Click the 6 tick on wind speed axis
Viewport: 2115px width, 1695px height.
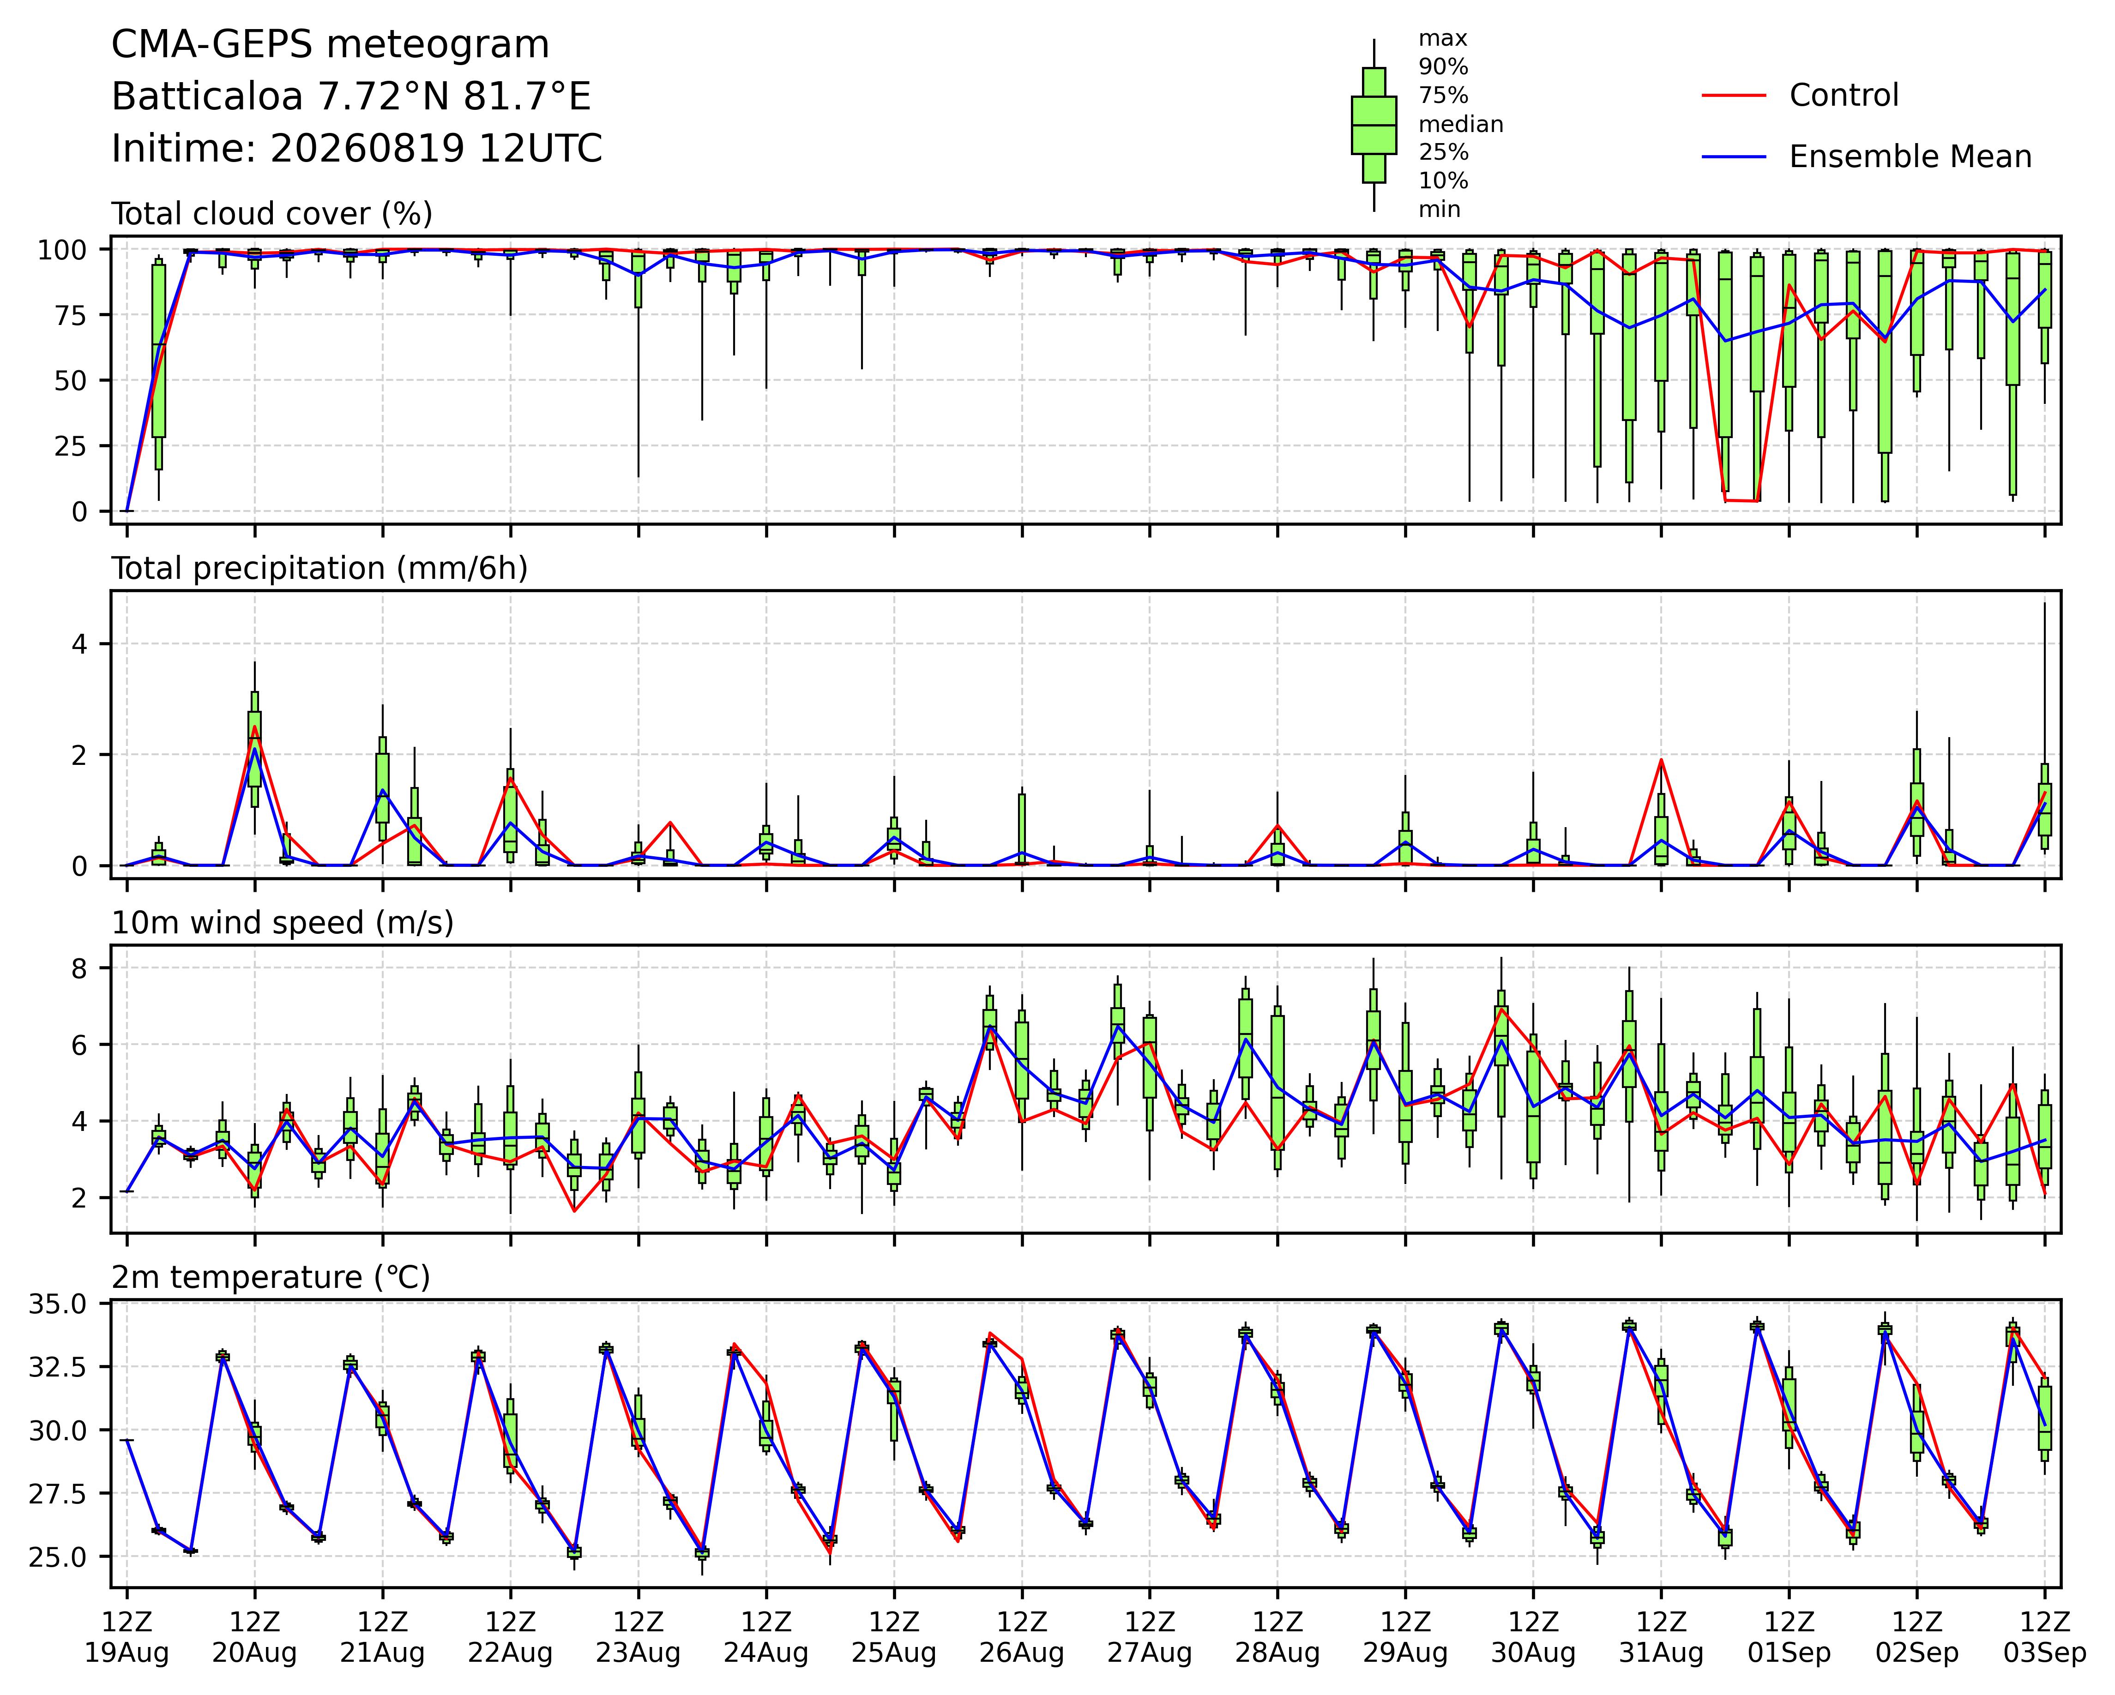tap(78, 1046)
